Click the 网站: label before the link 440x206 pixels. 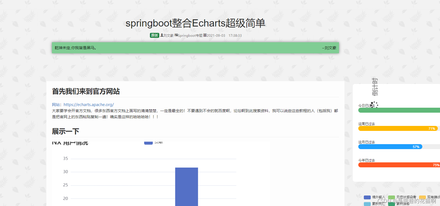coord(57,105)
